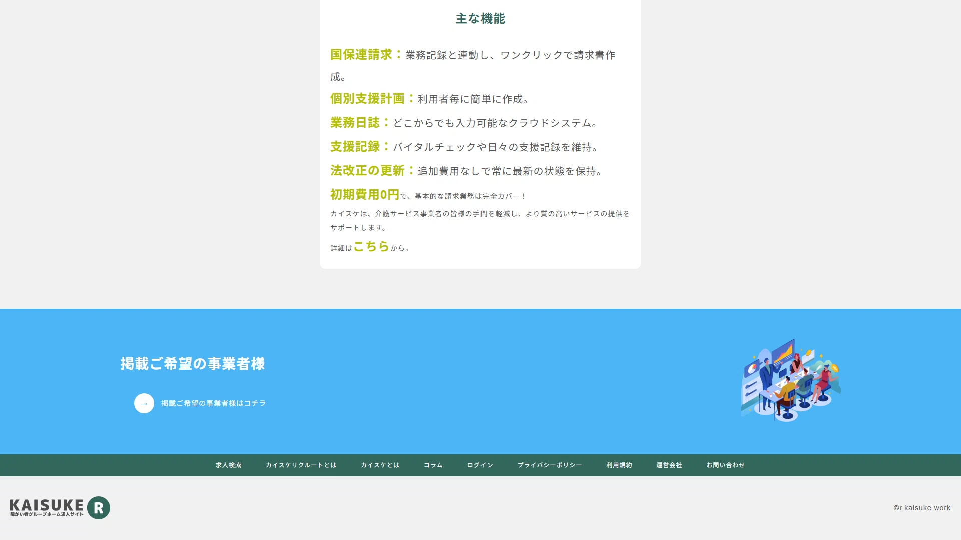Click 利用者毎に簡単に作成 description text
The width and height of the screenshot is (961, 540).
pyautogui.click(x=473, y=99)
